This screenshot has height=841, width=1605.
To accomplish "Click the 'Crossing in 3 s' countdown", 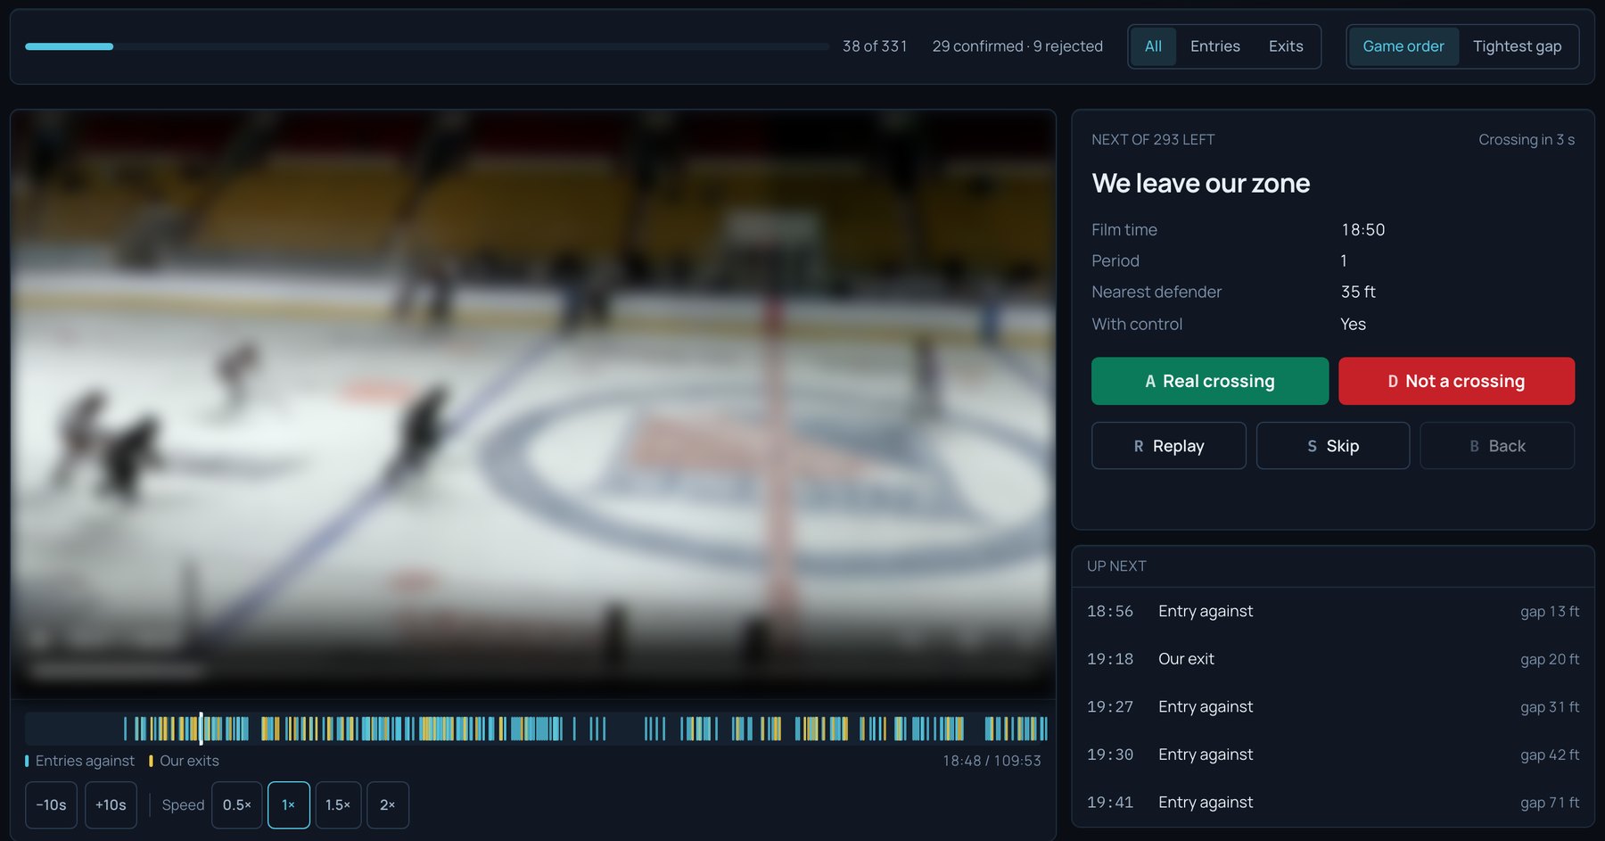I will [x=1527, y=140].
